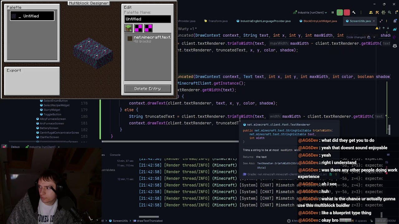Click trimToWidth call on line 180
Image resolution: width=399 pixels, height=224 pixels.
pyautogui.click(x=240, y=116)
